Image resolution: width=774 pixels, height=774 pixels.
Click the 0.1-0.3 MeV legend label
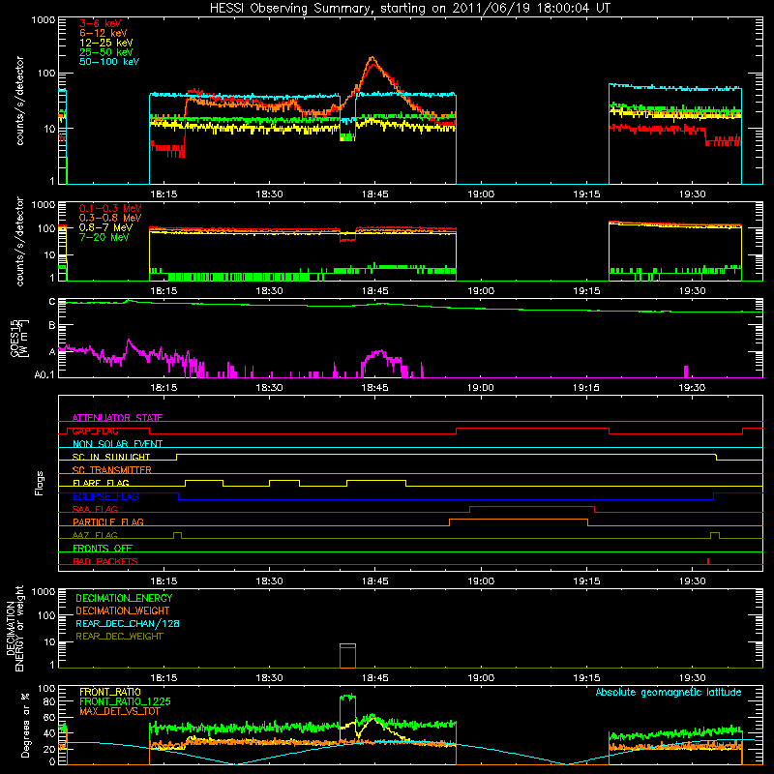110,208
